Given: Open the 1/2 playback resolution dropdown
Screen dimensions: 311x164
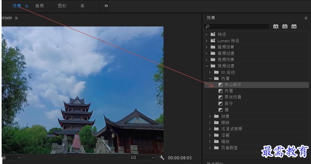Looking at the screenshot, I should click(142, 158).
